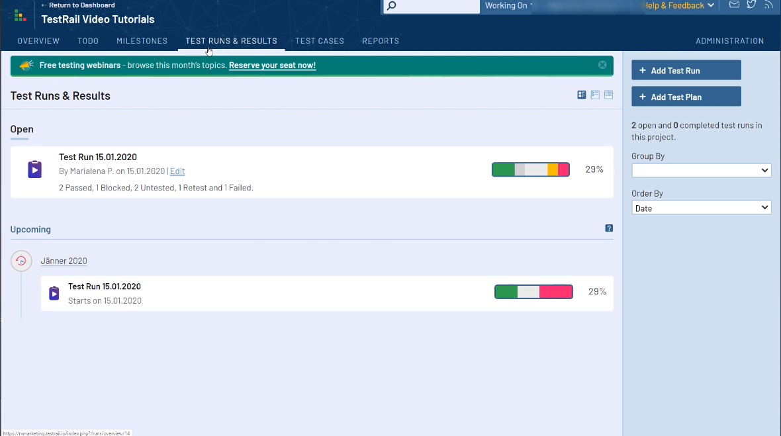
Task: Go to the Test Cases tab
Action: click(319, 41)
